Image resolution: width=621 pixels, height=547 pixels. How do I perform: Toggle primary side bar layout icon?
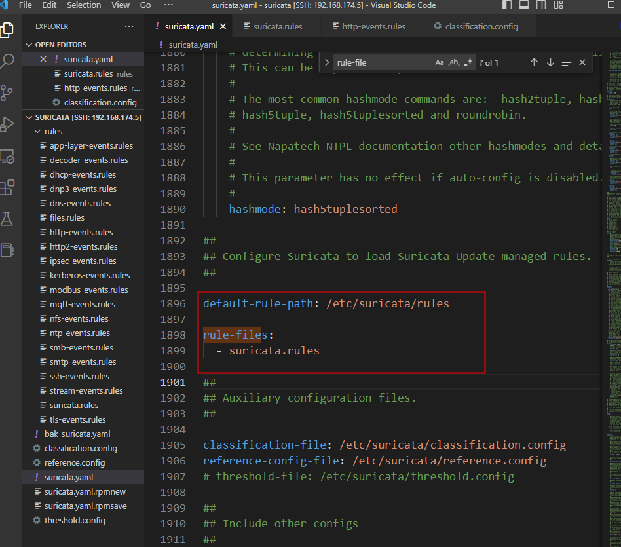(x=507, y=5)
